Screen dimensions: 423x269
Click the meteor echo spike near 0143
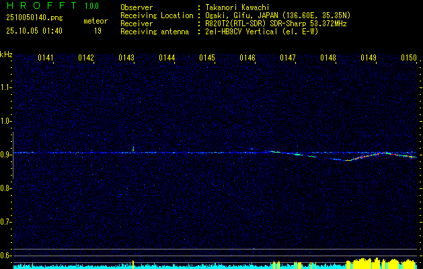[133, 149]
